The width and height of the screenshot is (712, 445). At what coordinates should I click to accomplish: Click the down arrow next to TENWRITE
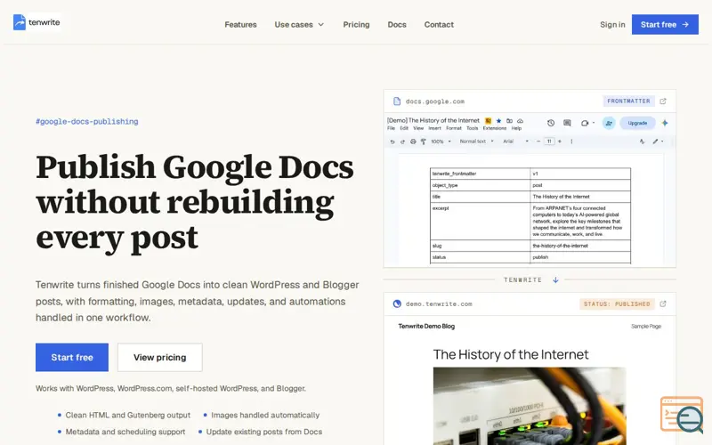pyautogui.click(x=555, y=280)
